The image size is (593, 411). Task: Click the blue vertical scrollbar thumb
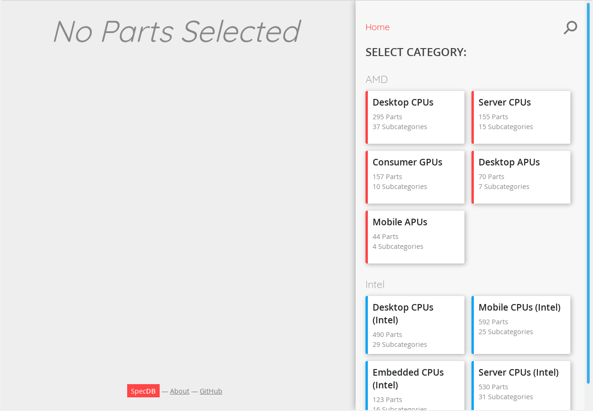point(588,189)
